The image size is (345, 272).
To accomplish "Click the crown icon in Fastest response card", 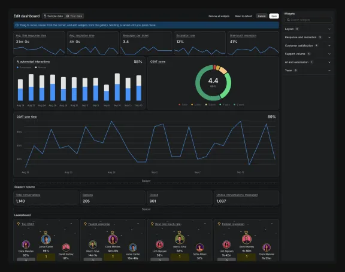I will [x=113, y=233].
